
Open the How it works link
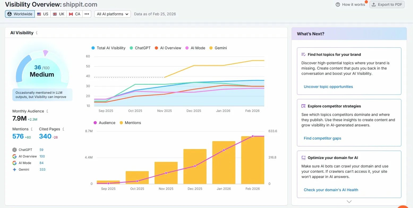pyautogui.click(x=350, y=5)
